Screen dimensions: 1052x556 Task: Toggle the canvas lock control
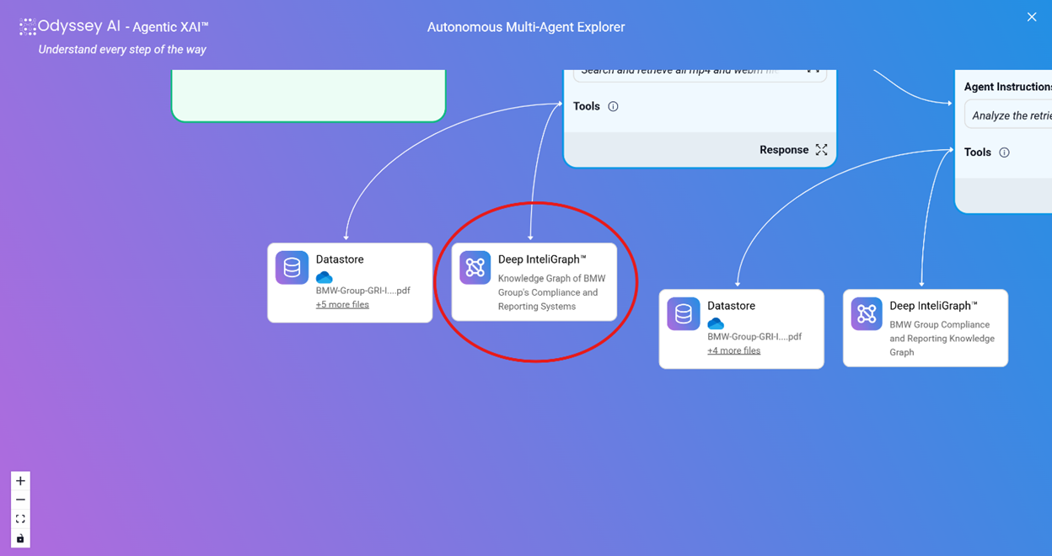[x=20, y=538]
